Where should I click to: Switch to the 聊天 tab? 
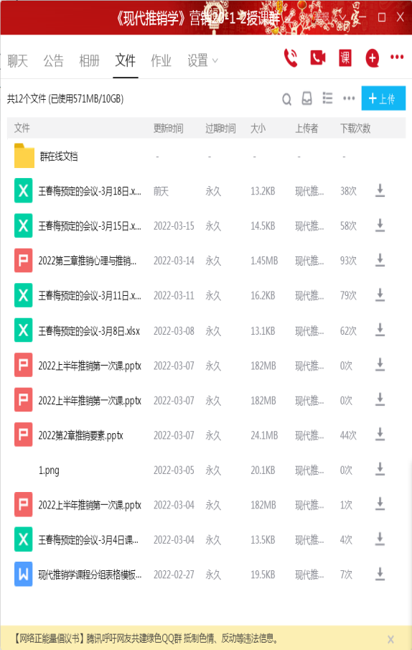[18, 61]
